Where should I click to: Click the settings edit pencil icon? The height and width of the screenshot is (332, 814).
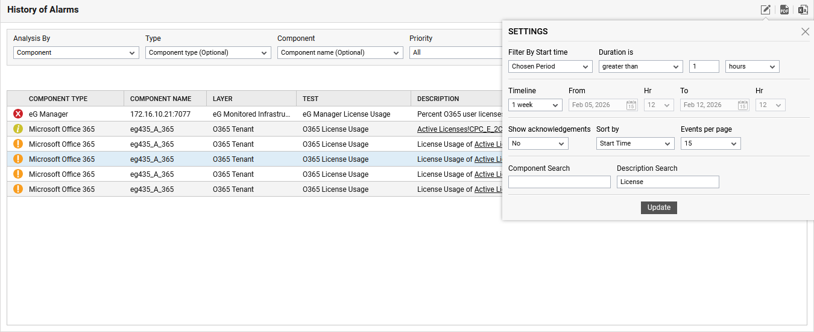pyautogui.click(x=765, y=10)
